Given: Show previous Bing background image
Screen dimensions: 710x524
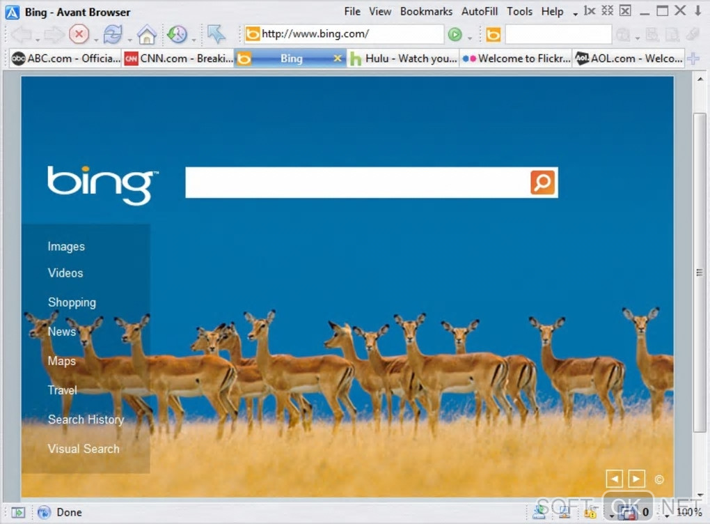Looking at the screenshot, I should [614, 479].
